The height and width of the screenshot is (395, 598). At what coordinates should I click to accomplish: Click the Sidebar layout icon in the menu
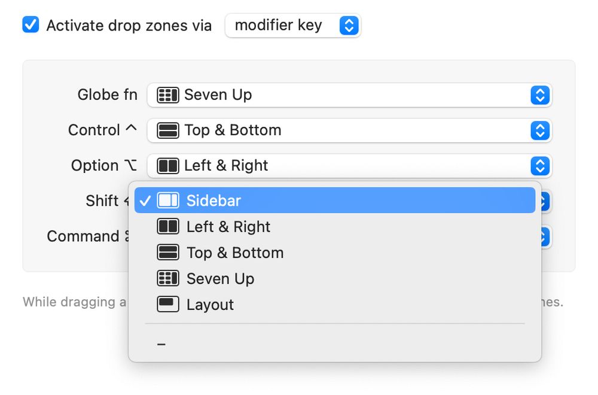point(168,200)
